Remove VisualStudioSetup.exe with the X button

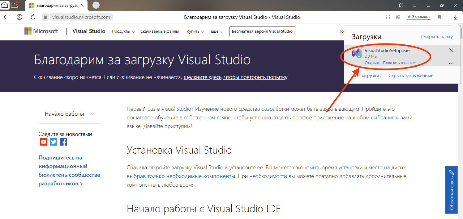(x=451, y=51)
